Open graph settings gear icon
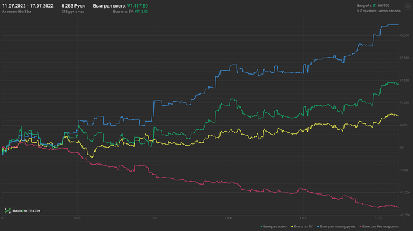 coord(408,6)
